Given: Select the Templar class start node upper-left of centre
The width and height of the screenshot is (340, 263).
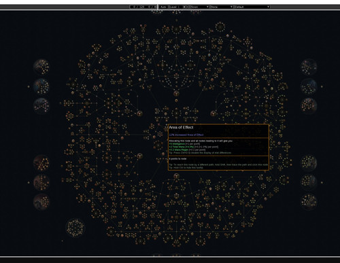Looking at the screenshot, I should (x=139, y=113).
